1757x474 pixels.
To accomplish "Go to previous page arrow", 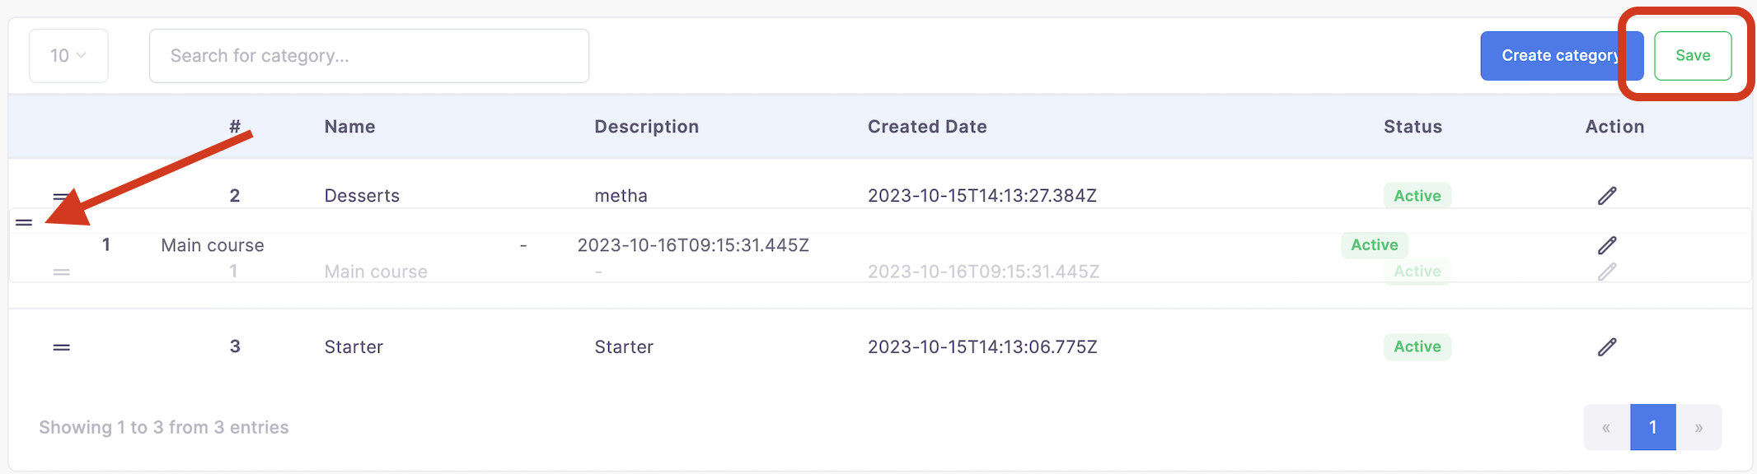I will (1606, 427).
